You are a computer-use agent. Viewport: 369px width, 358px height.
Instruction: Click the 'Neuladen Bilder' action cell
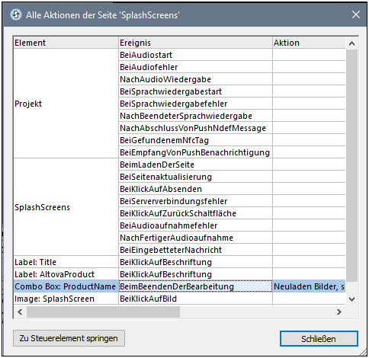pos(309,286)
